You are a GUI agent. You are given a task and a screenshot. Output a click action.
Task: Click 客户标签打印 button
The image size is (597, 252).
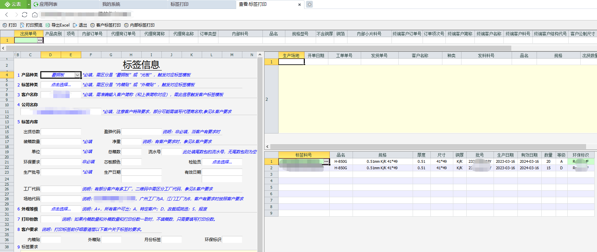(x=105, y=25)
